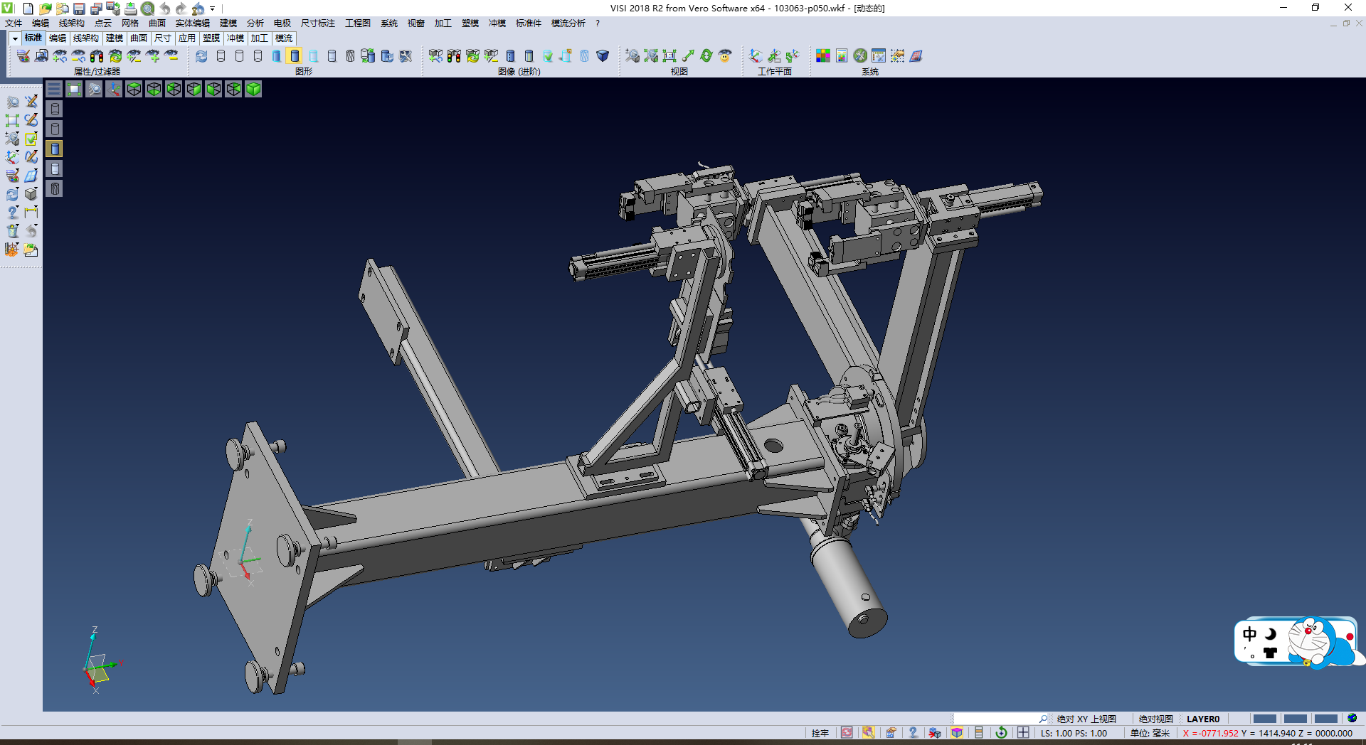Open the 实体编辑 menu
The width and height of the screenshot is (1366, 745).
click(192, 23)
